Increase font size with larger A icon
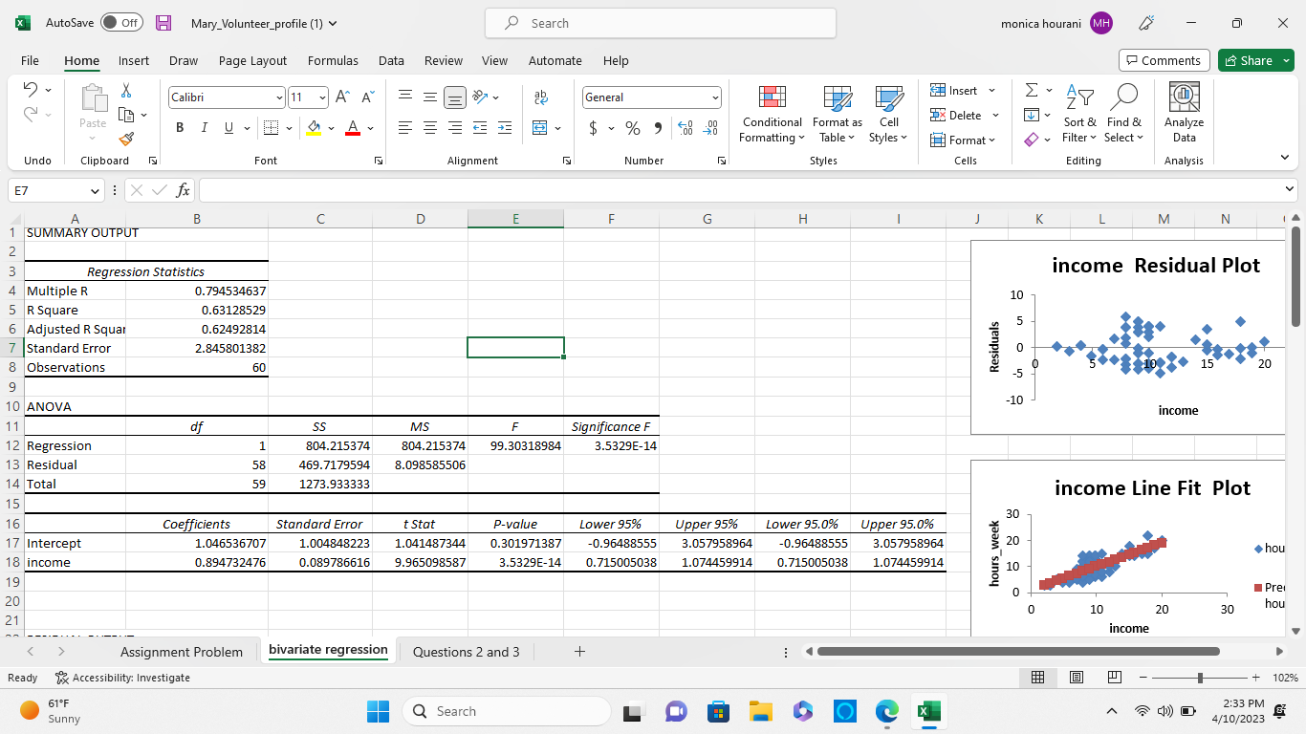This screenshot has height=734, width=1306. pyautogui.click(x=343, y=97)
